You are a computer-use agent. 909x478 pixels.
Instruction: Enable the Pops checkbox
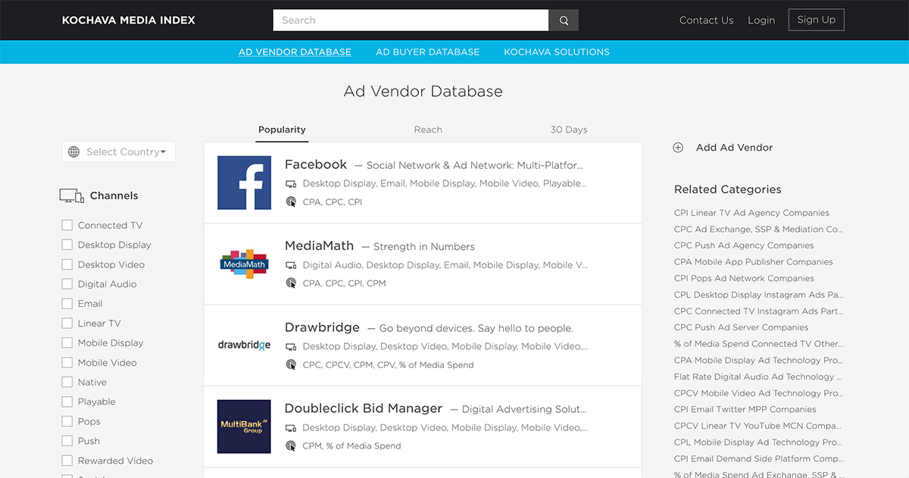(x=67, y=421)
